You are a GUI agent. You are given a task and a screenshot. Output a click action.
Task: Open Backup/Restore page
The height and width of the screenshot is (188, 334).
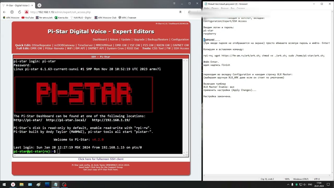pyautogui.click(x=158, y=39)
